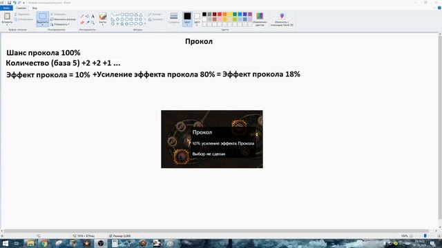The width and height of the screenshot is (442, 248).
Task: Expand the Brushes dropdown arrow
Action: [103, 25]
